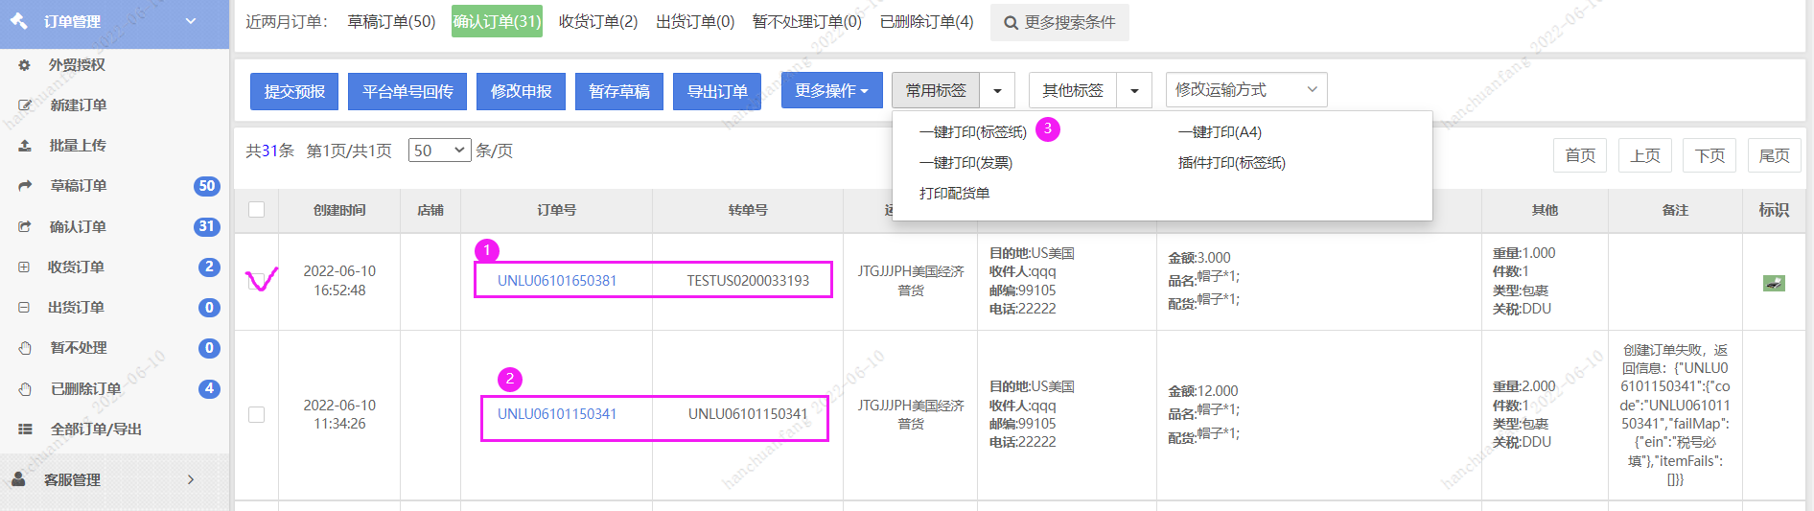
Task: Click the blue 2 badge on 收货订单
Action: point(209,267)
